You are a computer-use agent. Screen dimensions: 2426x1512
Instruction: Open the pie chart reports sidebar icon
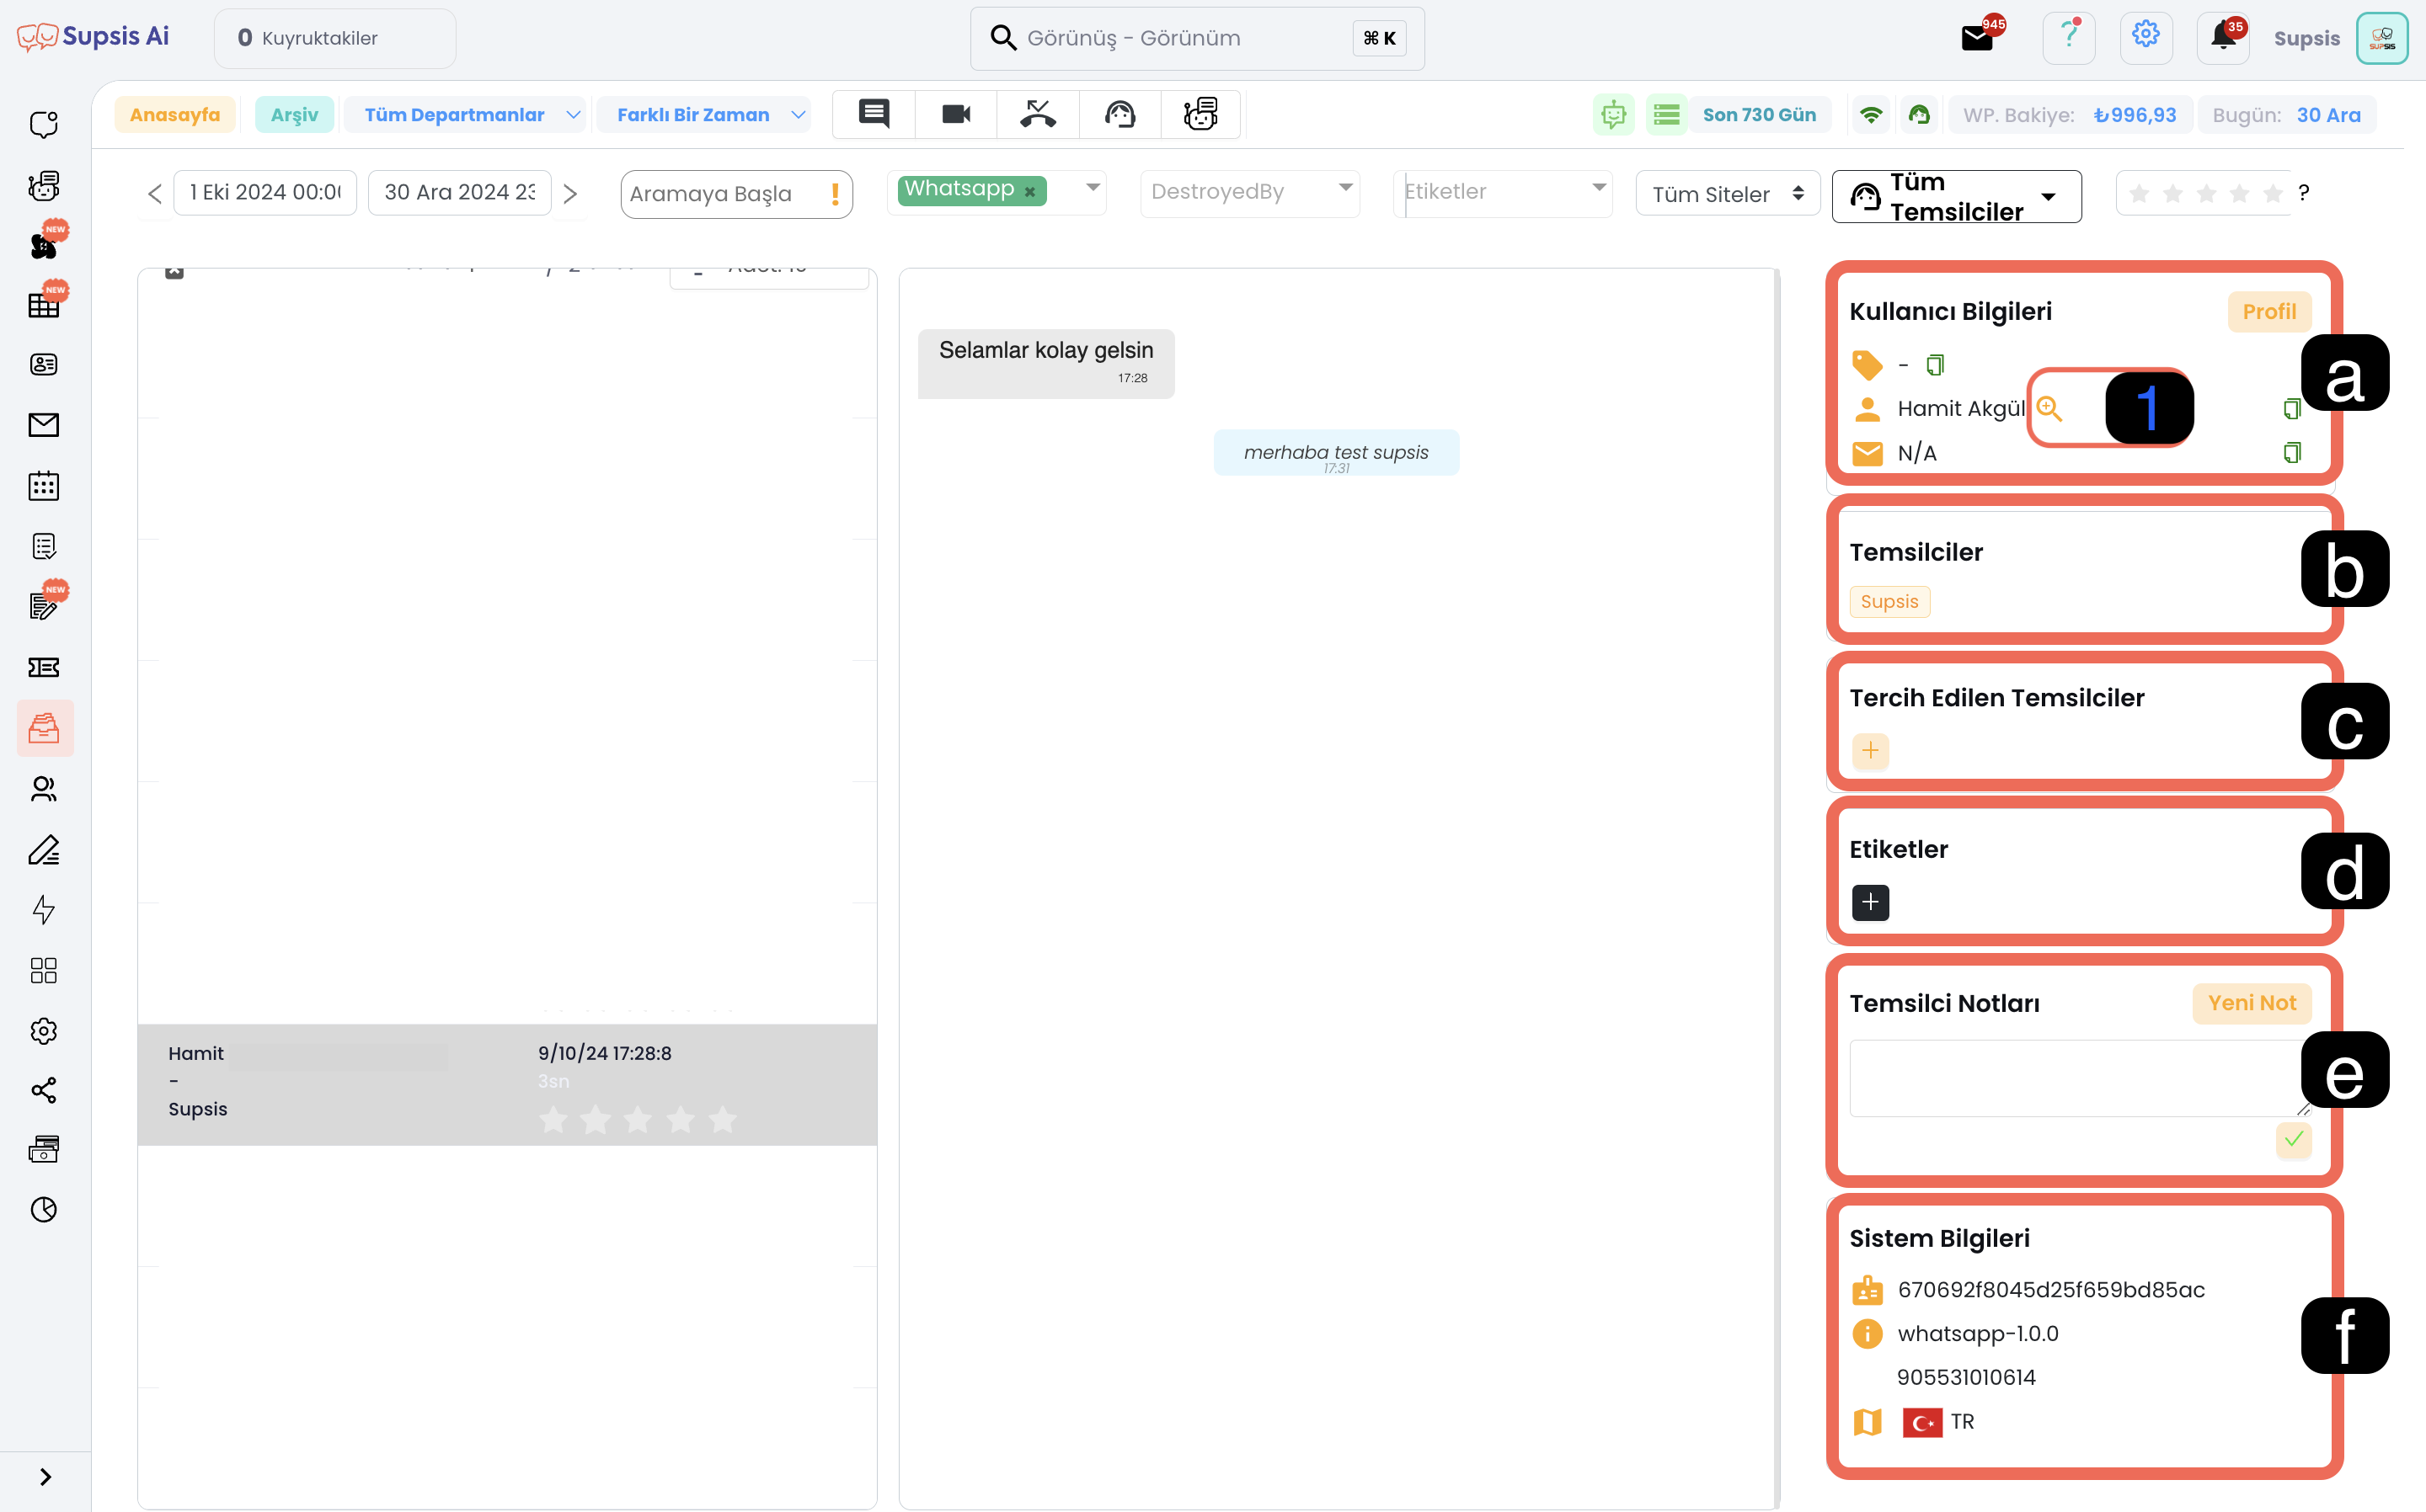[x=44, y=1210]
